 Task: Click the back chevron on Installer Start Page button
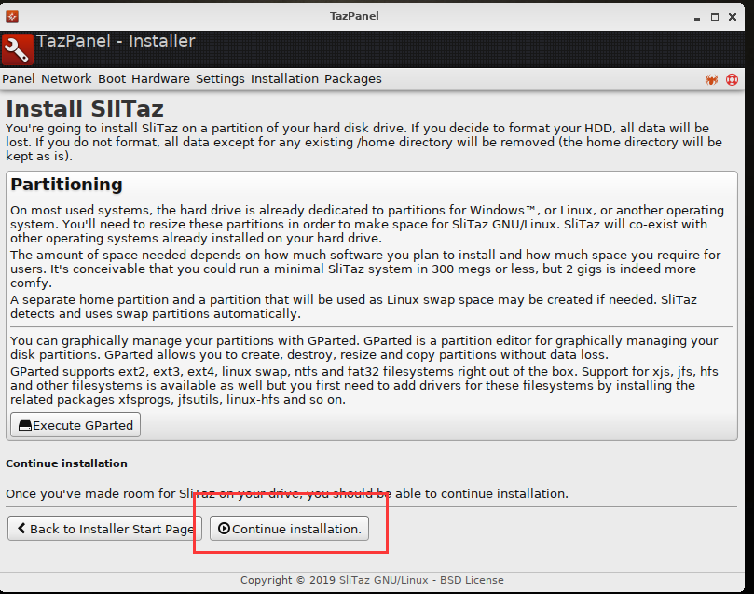tap(21, 528)
